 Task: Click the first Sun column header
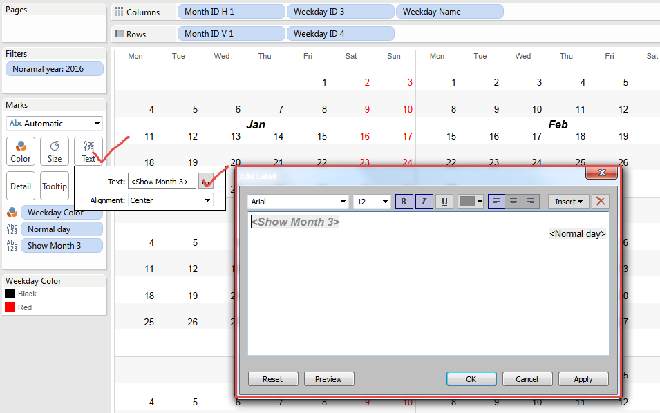[x=394, y=56]
